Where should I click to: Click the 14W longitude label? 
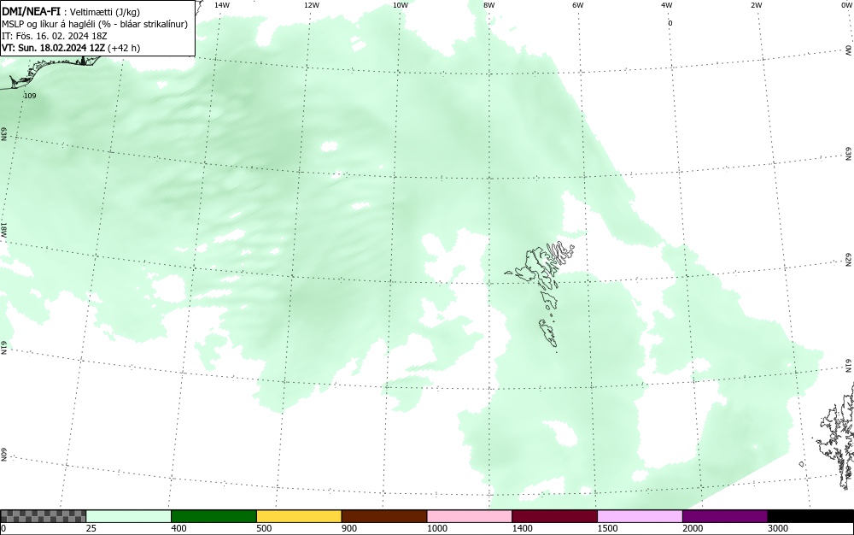pyautogui.click(x=222, y=5)
